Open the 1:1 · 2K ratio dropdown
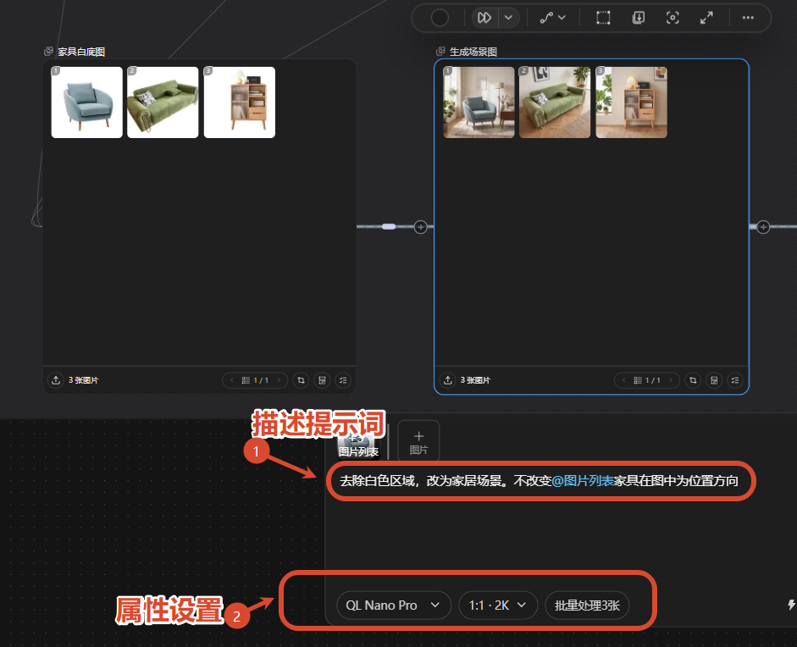The width and height of the screenshot is (797, 647). pos(498,606)
